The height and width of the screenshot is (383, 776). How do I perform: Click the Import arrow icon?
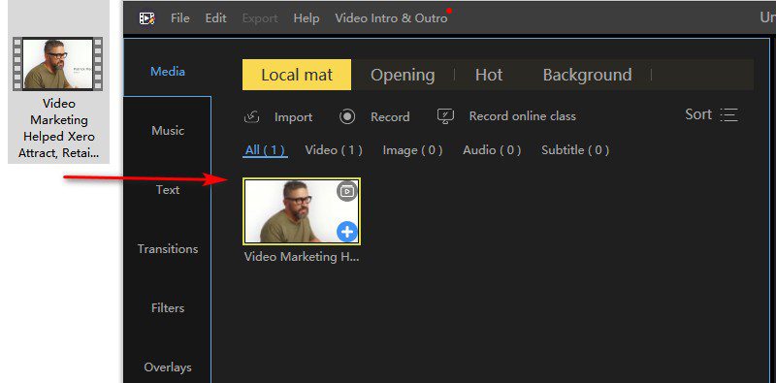pyautogui.click(x=252, y=116)
